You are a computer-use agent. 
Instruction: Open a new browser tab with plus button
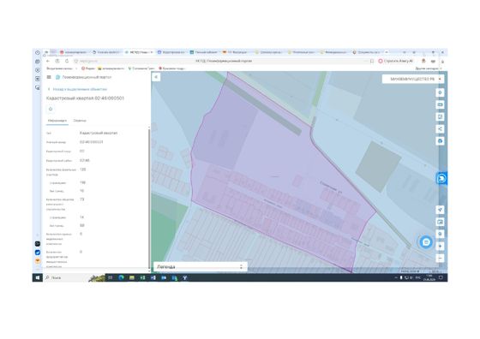point(387,52)
